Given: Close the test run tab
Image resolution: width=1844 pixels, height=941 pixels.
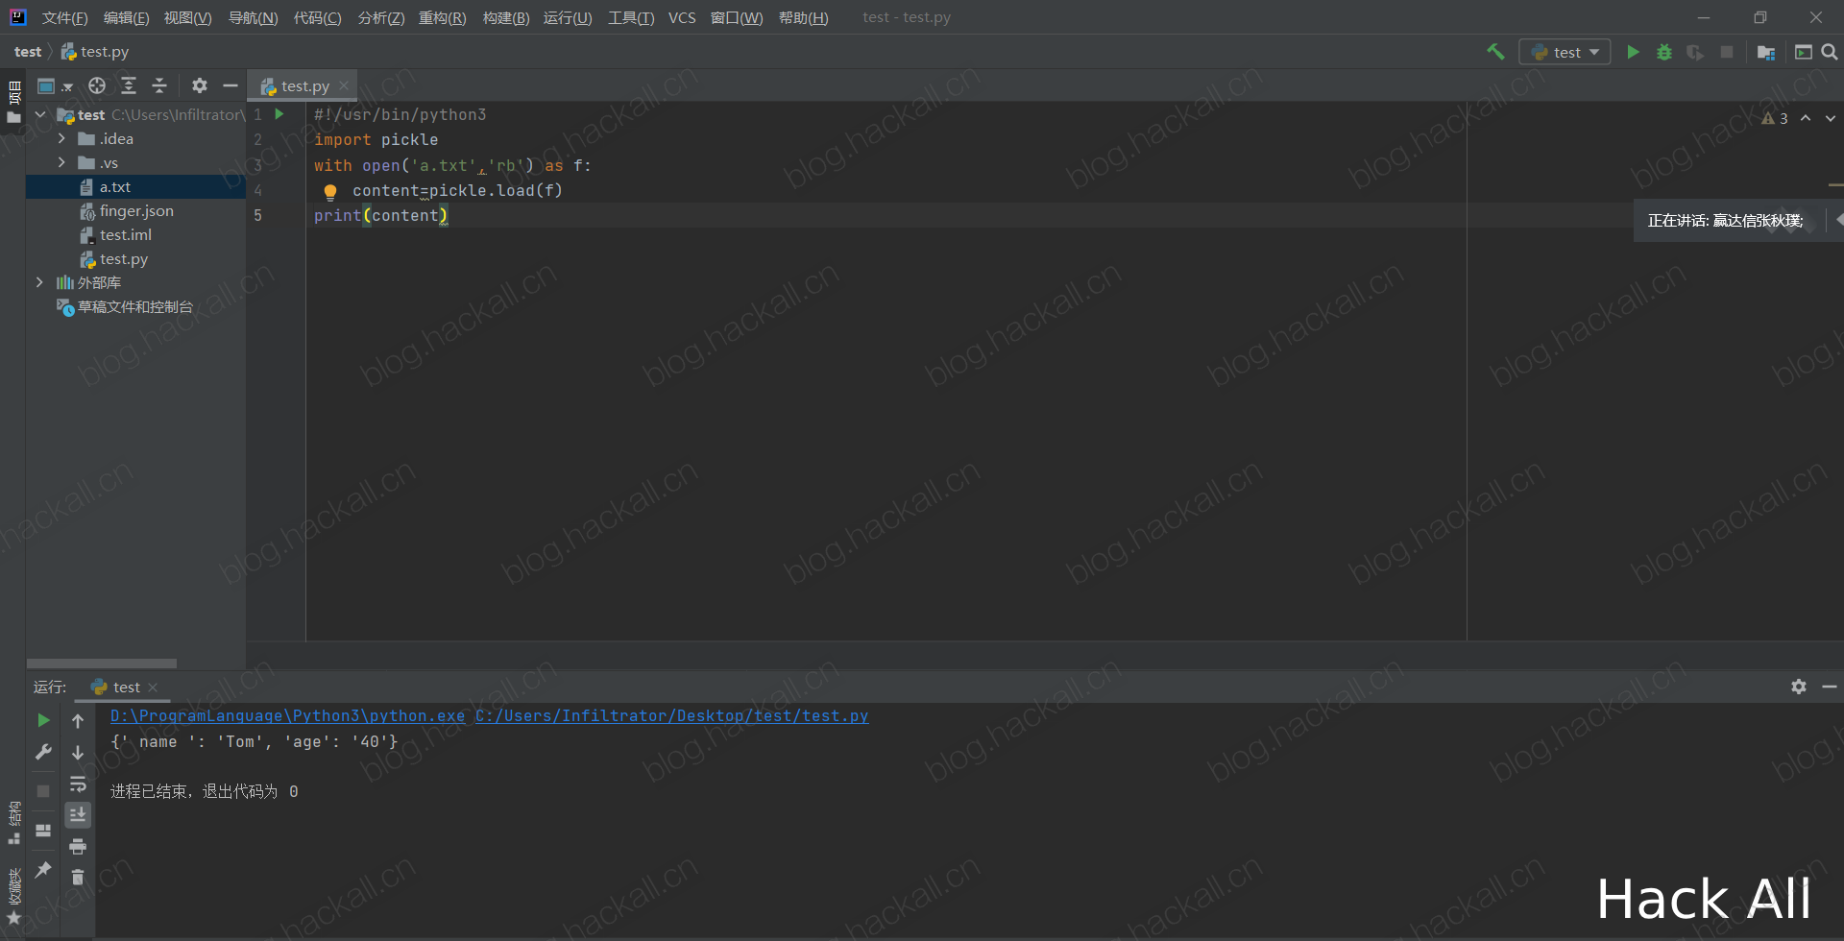Looking at the screenshot, I should point(153,688).
